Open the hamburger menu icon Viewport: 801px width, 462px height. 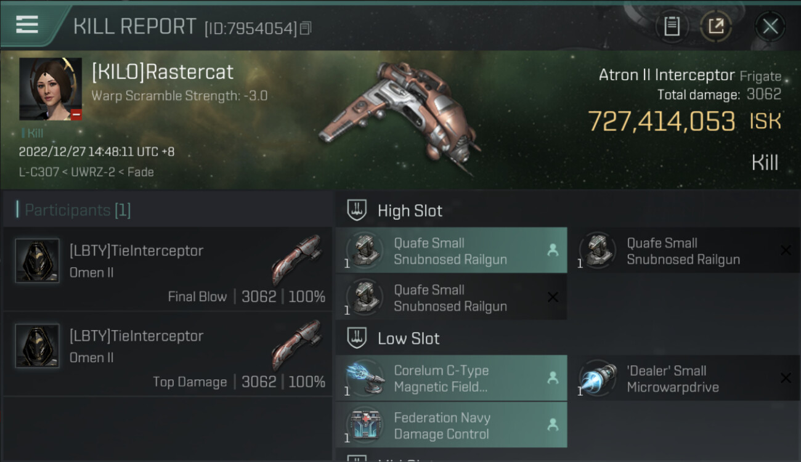pyautogui.click(x=26, y=25)
